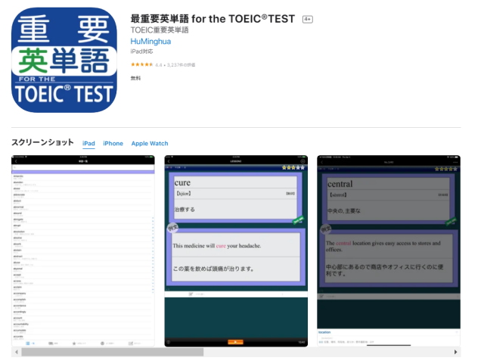Click the horizontal screenshot scrollbar thumb
Viewport: 484px width, 364px height.
pyautogui.click(x=113, y=352)
